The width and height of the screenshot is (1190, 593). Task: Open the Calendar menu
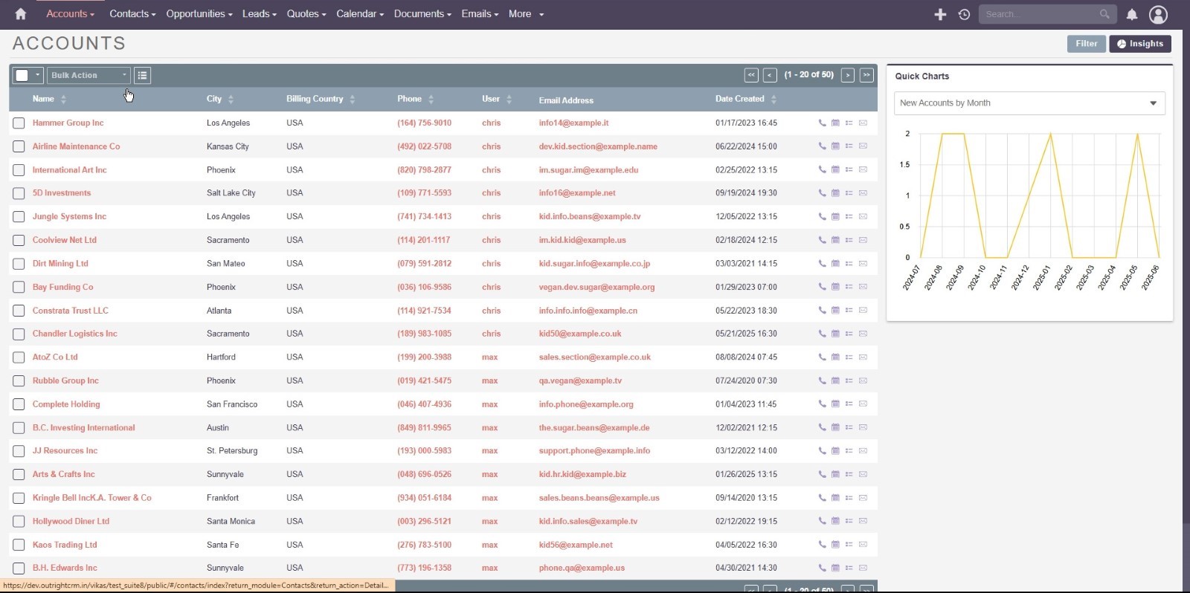(360, 14)
